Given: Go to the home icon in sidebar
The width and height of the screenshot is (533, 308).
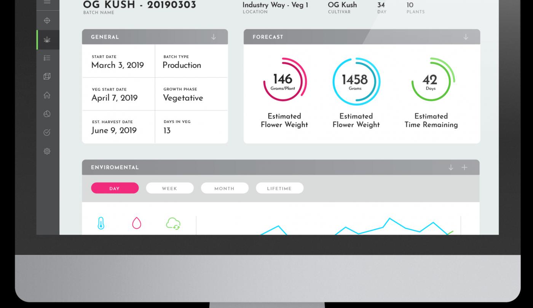Looking at the screenshot, I should pos(47,95).
